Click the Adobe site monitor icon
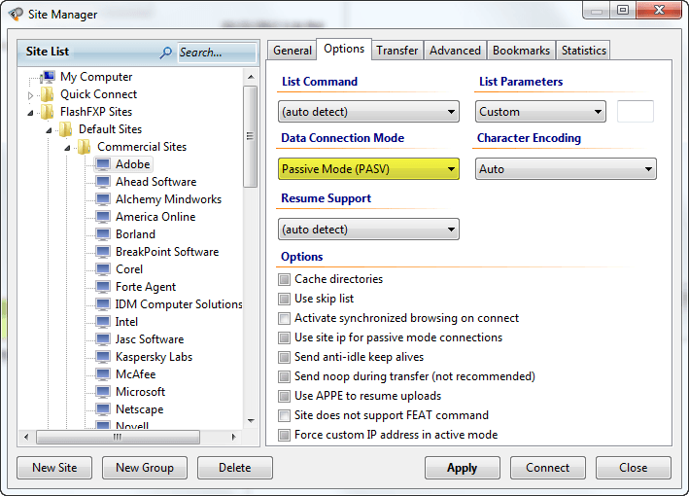This screenshot has width=689, height=496. pyautogui.click(x=103, y=164)
